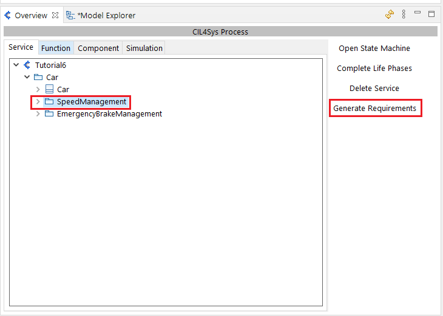Image resolution: width=443 pixels, height=316 pixels.
Task: Click the SpeedManagement folder icon
Action: 49,101
